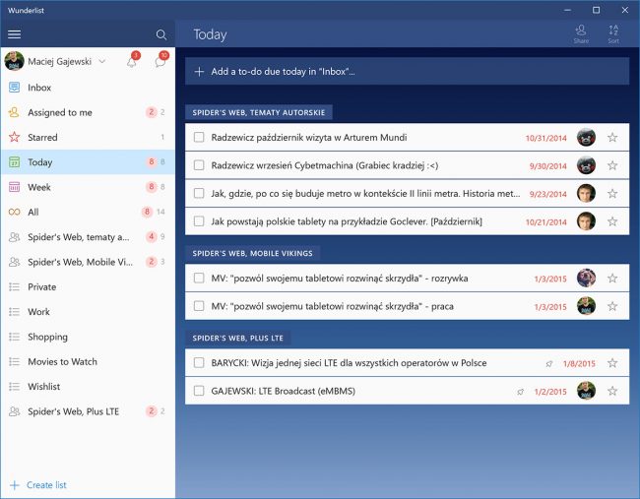Open Spider's Web, Mobile Vi... list
Viewport: 640px width, 499px height.
pos(88,262)
